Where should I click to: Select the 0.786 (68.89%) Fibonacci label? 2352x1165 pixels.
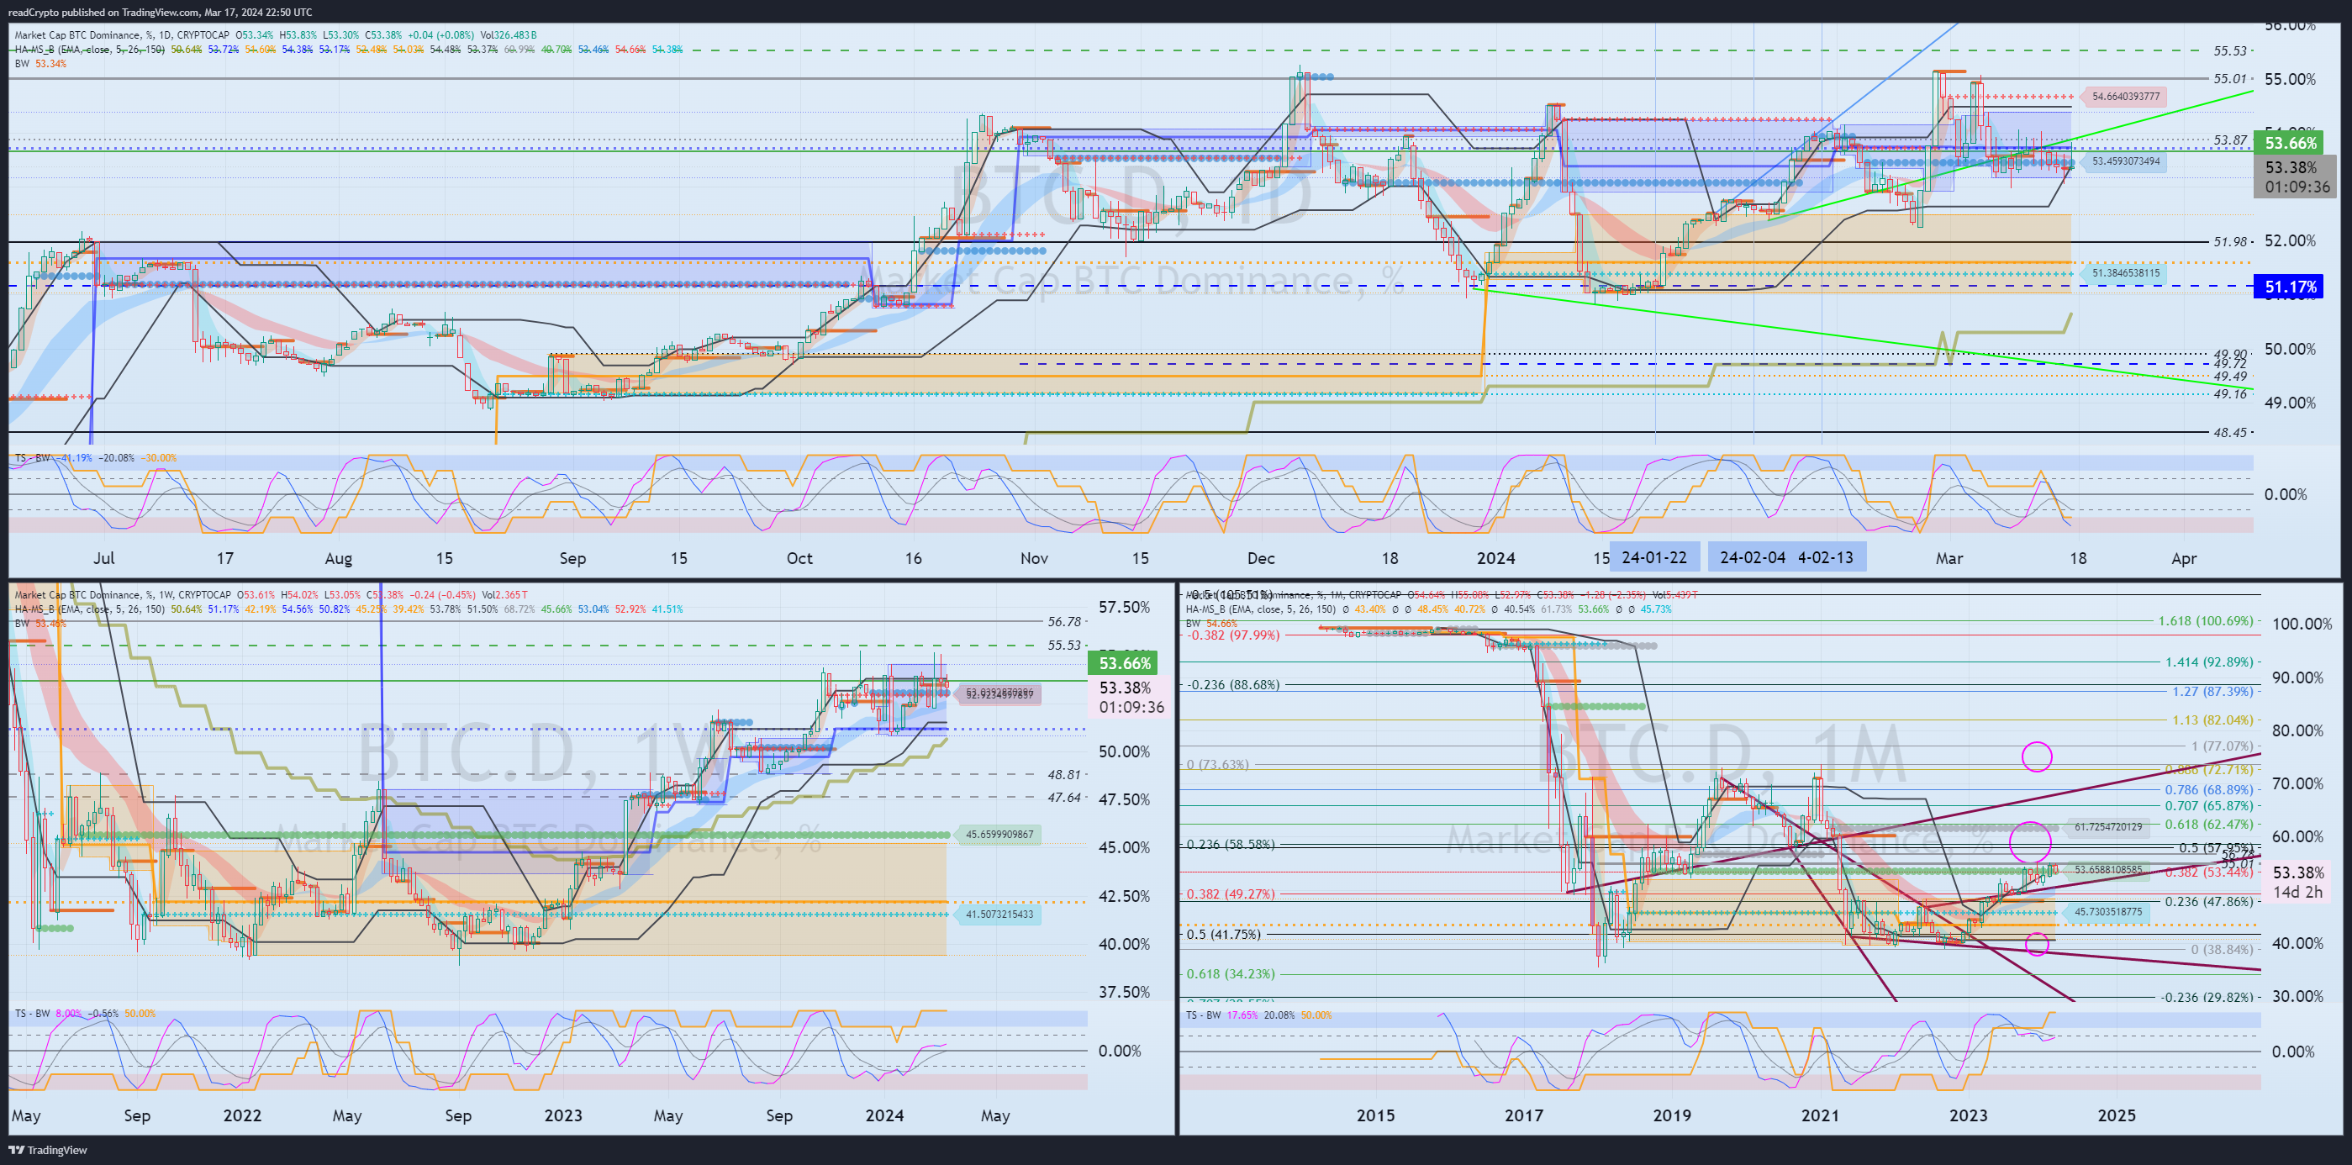[x=2210, y=790]
